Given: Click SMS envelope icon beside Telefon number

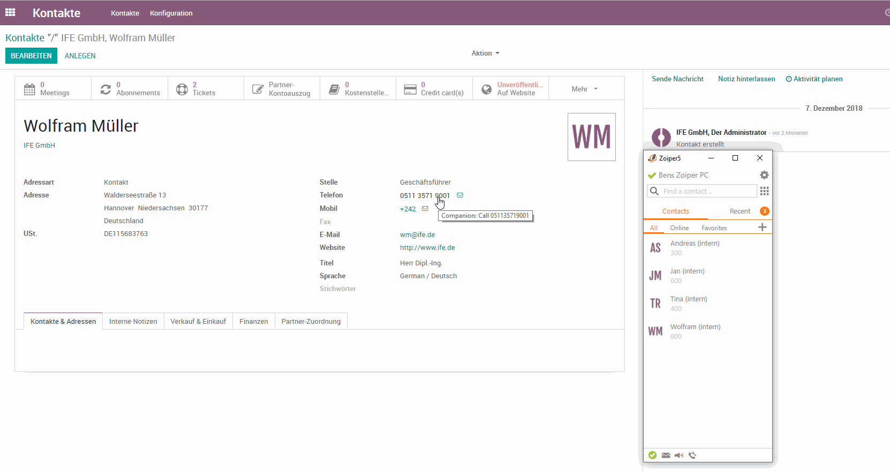Looking at the screenshot, I should [460, 195].
